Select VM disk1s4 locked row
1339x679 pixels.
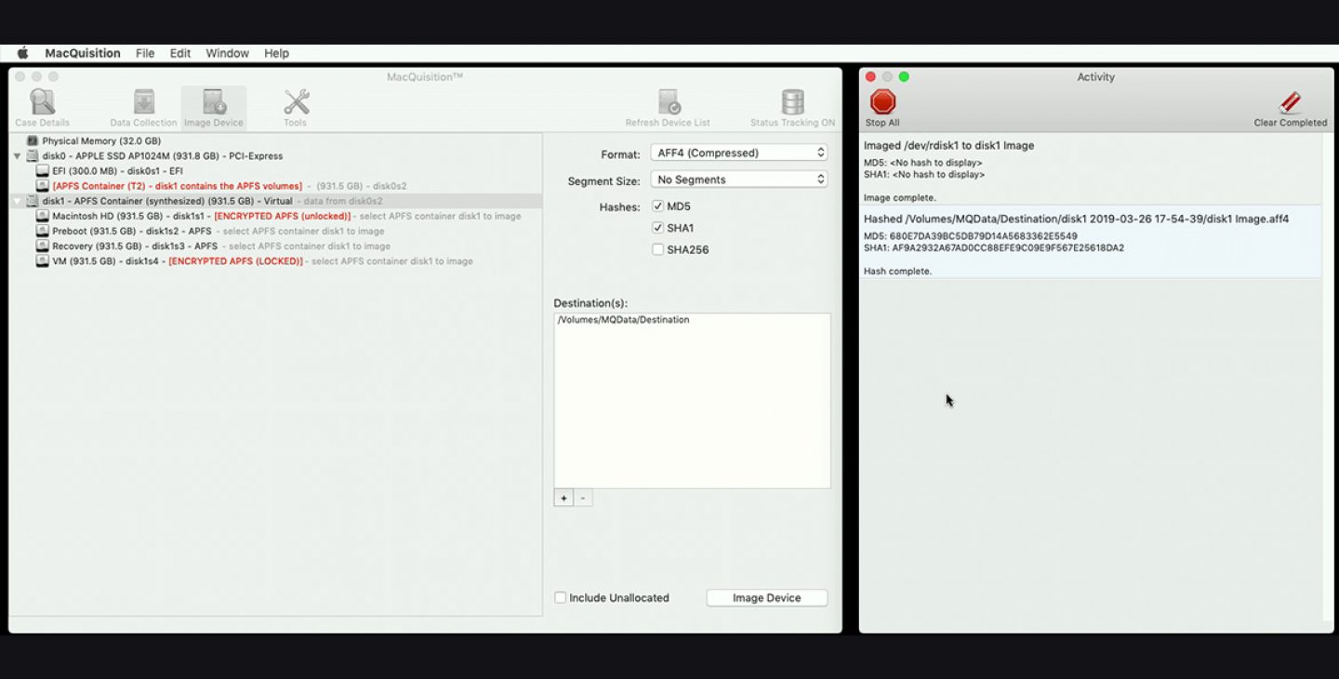click(275, 261)
